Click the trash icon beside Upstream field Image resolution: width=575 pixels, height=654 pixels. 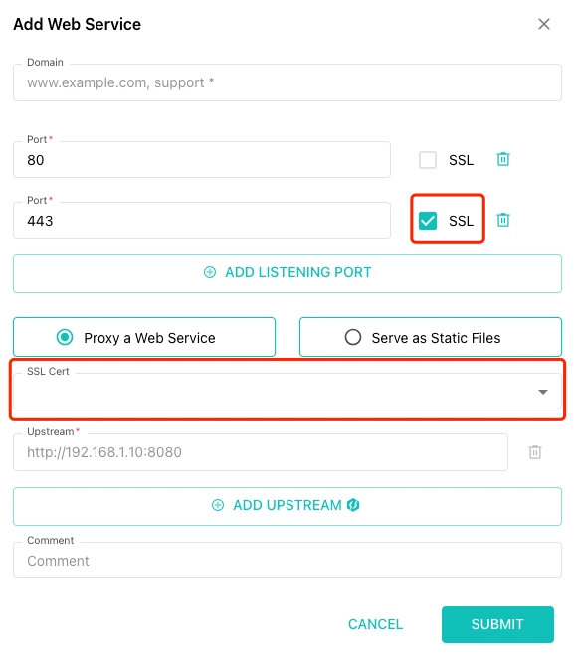535,452
